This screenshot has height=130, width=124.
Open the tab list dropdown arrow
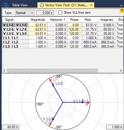click(x=121, y=6)
